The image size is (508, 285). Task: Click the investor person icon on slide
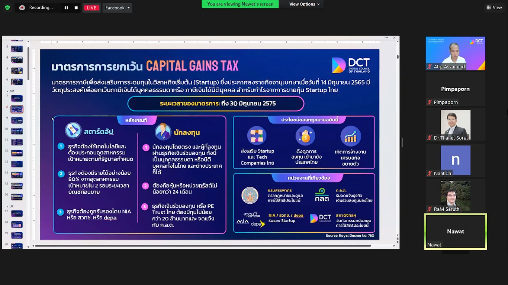(x=163, y=131)
